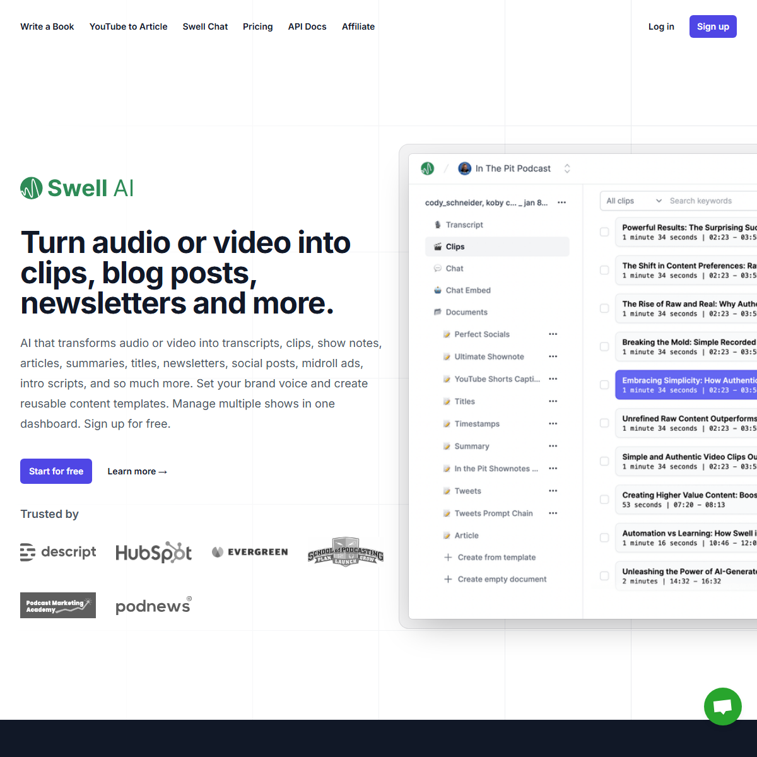757x757 pixels.
Task: Tick the checkbox for Unrefined Raw Content clip
Action: tap(604, 423)
